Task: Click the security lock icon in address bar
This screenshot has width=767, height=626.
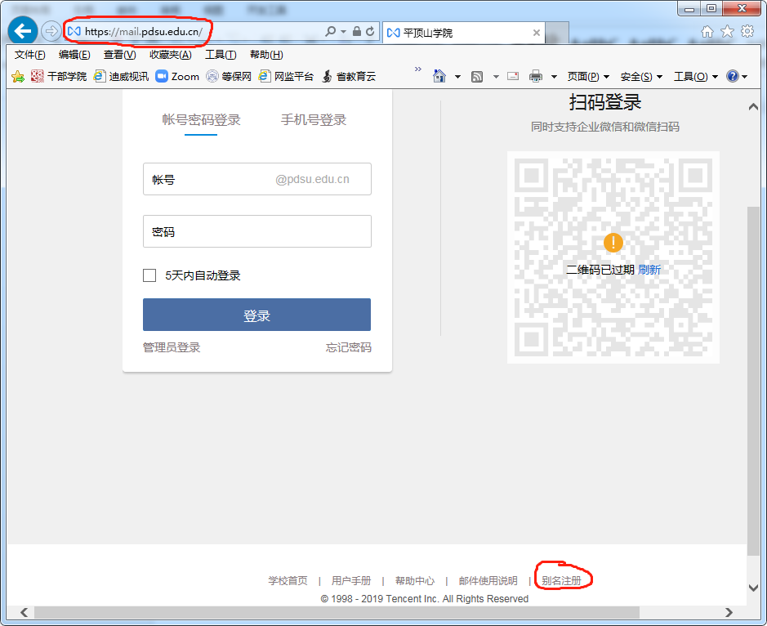Action: click(x=357, y=31)
